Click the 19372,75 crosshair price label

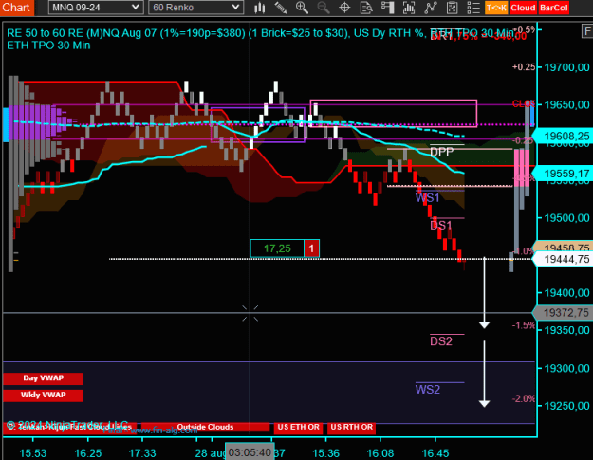565,313
